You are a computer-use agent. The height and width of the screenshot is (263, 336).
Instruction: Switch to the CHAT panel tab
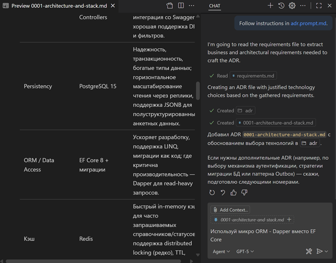215,6
